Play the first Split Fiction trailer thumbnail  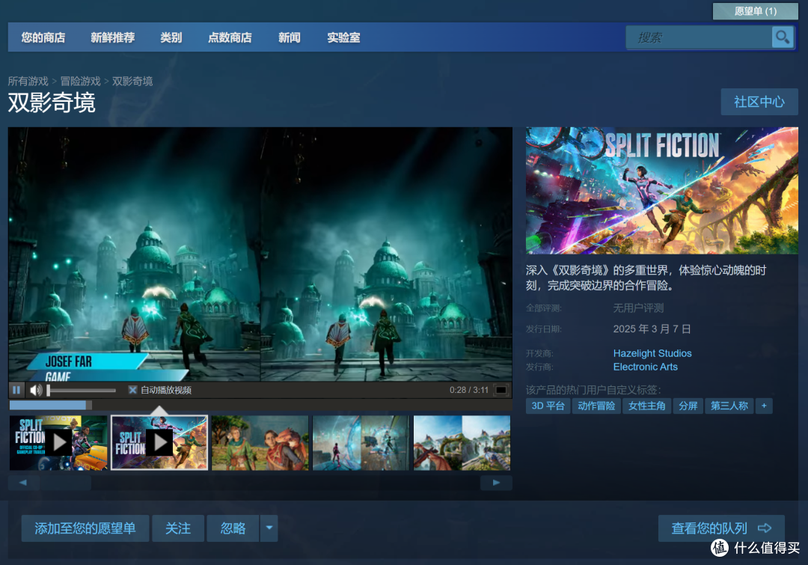coord(58,443)
